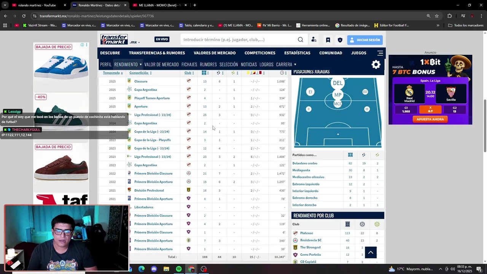Click the Transfermarkt logo
487x274 pixels.
point(114,40)
